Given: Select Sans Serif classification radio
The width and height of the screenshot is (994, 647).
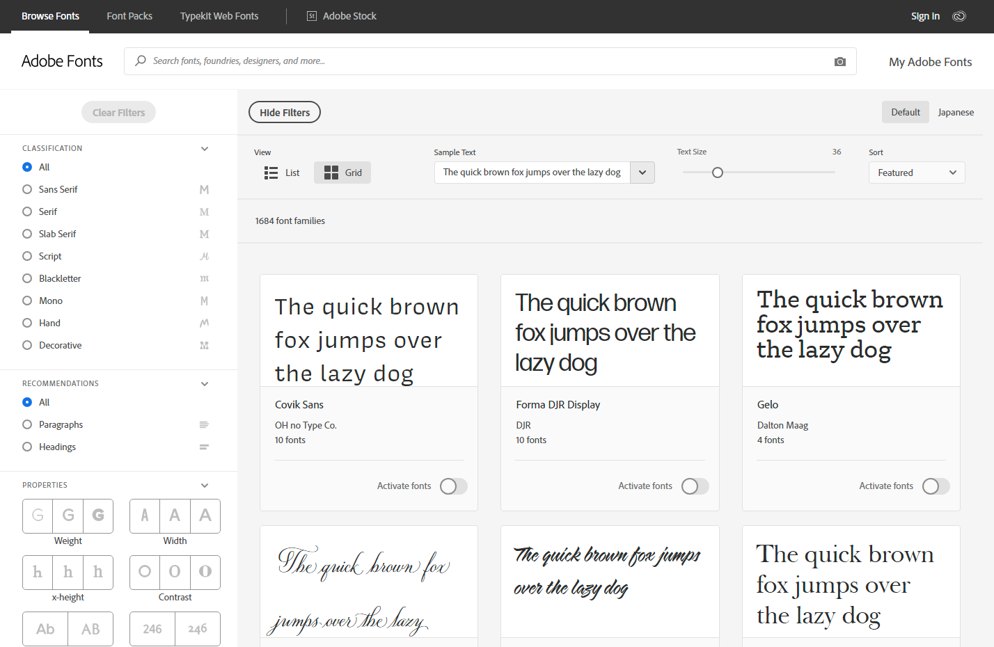Looking at the screenshot, I should click(x=27, y=189).
